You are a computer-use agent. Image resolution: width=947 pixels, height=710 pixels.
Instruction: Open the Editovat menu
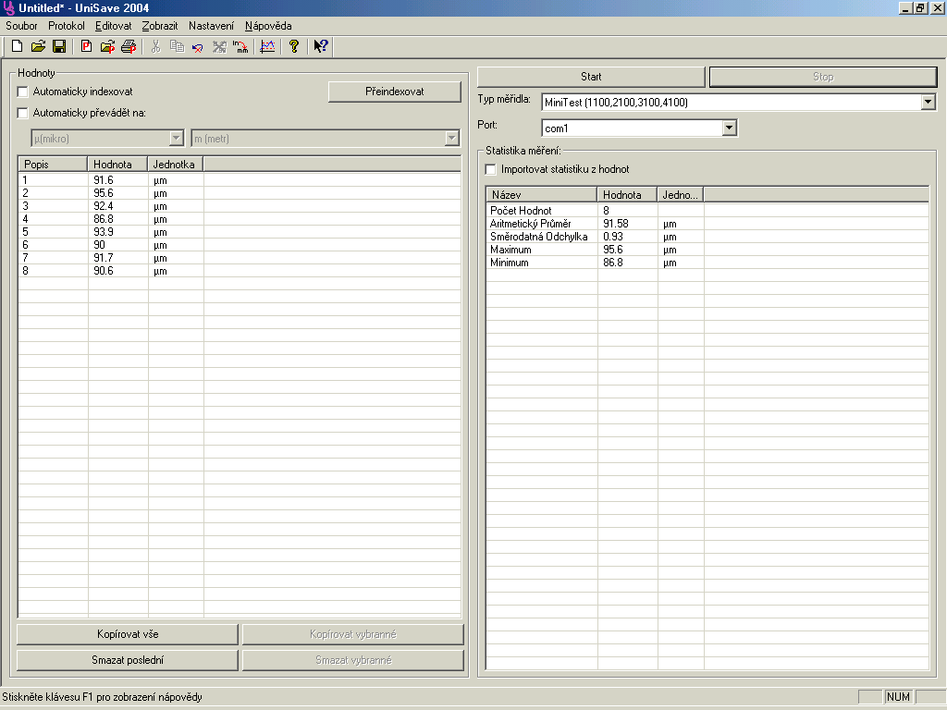click(x=114, y=26)
